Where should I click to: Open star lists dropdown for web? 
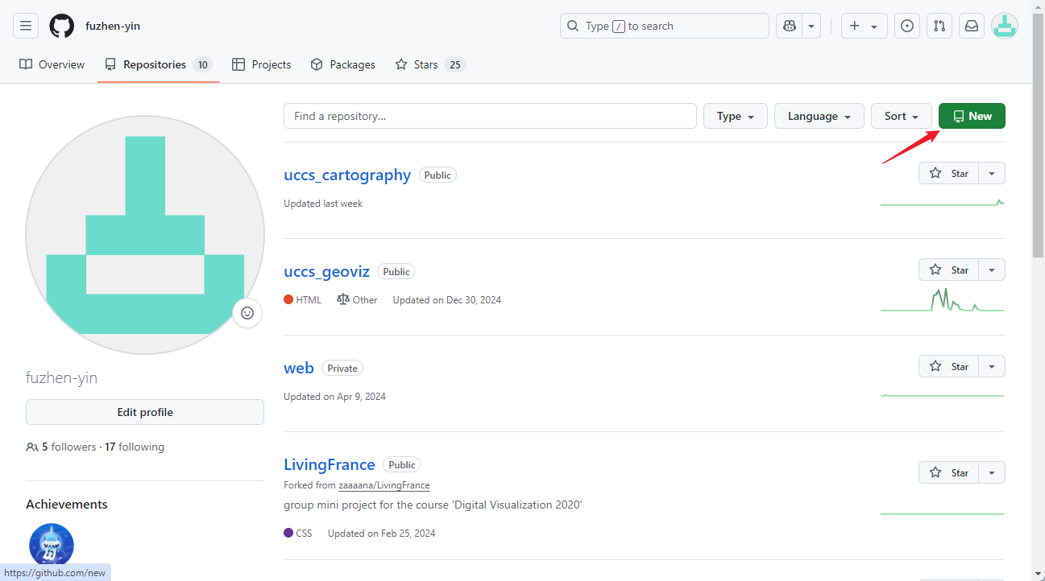click(992, 366)
